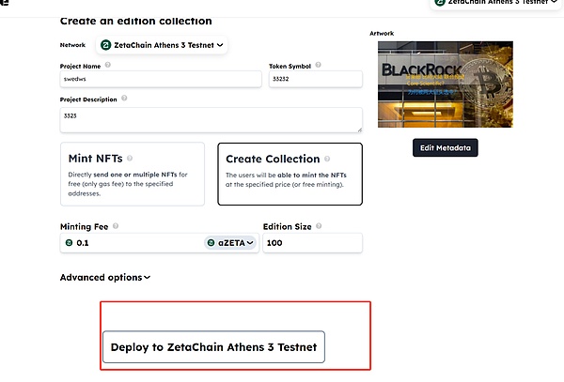Click the Artwork label info icon
Screen dimensions: 564x382
401,34
